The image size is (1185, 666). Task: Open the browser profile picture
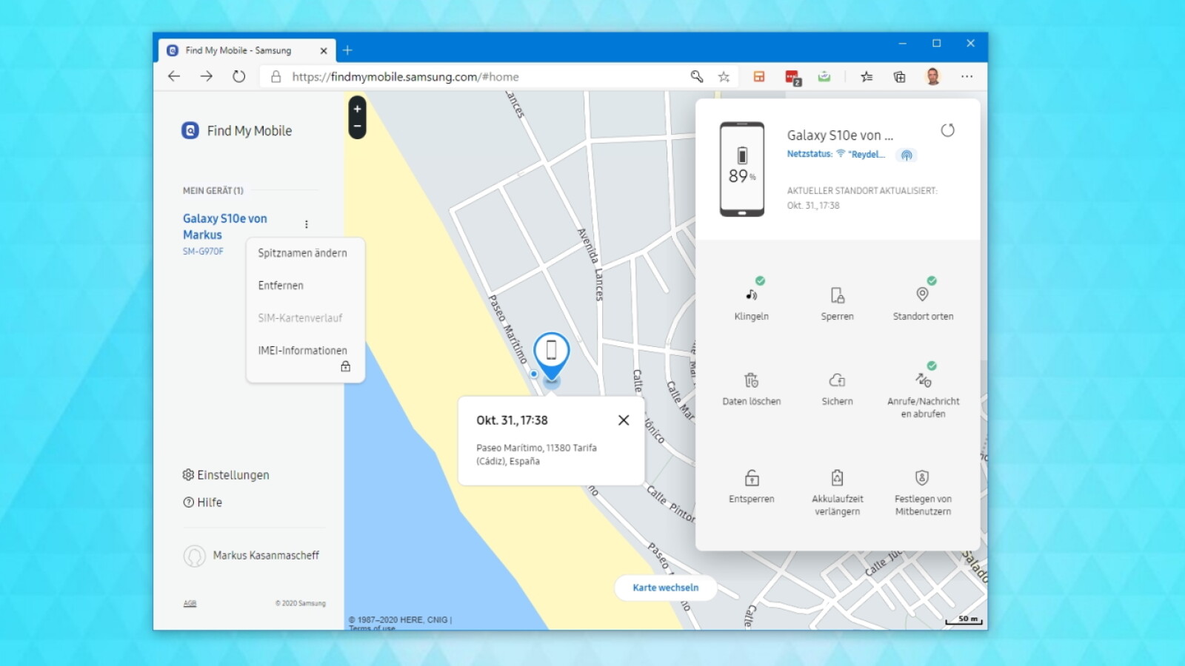932,76
